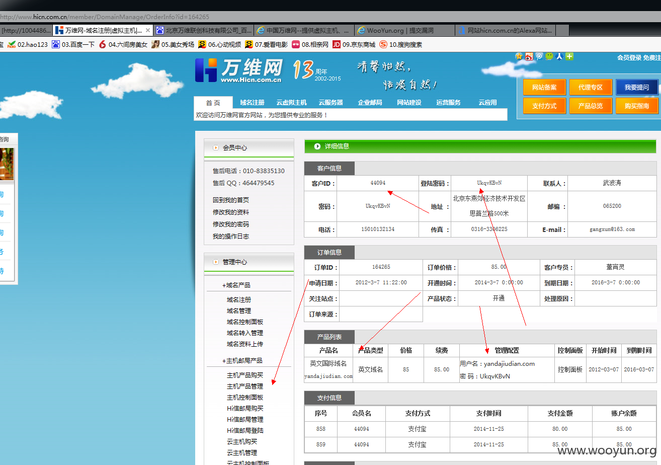Open the 运营服务 navigation menu
Image resolution: width=661 pixels, height=465 pixels.
(x=448, y=102)
